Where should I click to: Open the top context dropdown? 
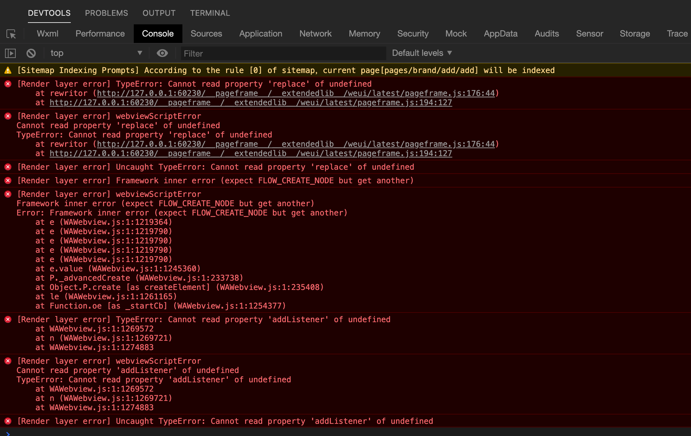coord(96,53)
